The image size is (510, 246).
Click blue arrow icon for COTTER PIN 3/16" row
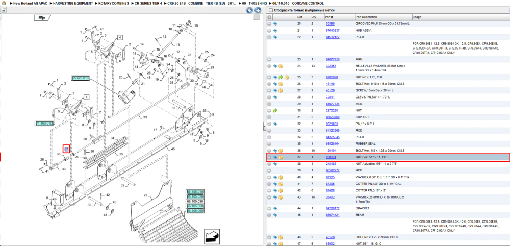tap(275, 190)
